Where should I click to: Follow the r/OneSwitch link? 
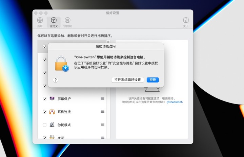(x=175, y=102)
